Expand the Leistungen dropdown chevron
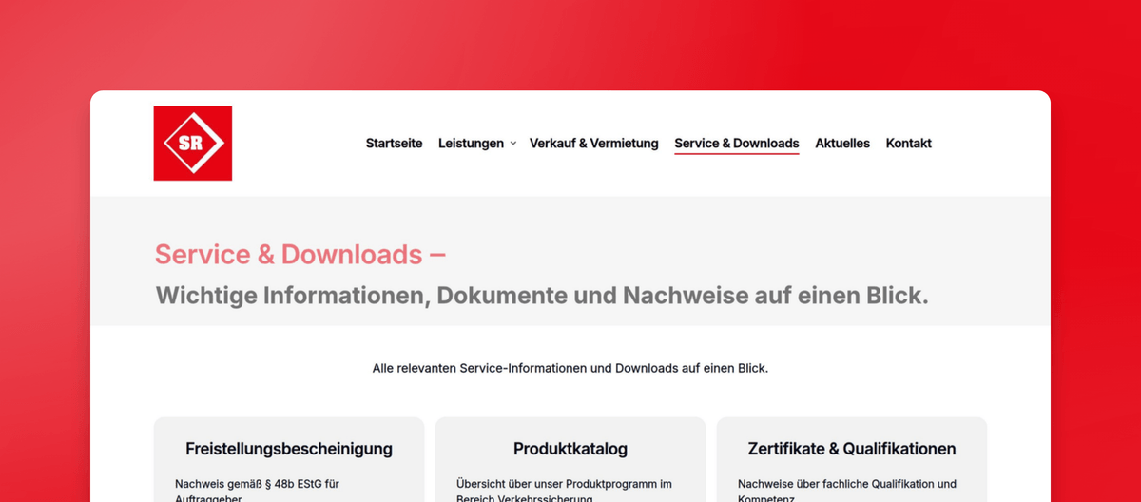The height and width of the screenshot is (502, 1141). click(512, 144)
